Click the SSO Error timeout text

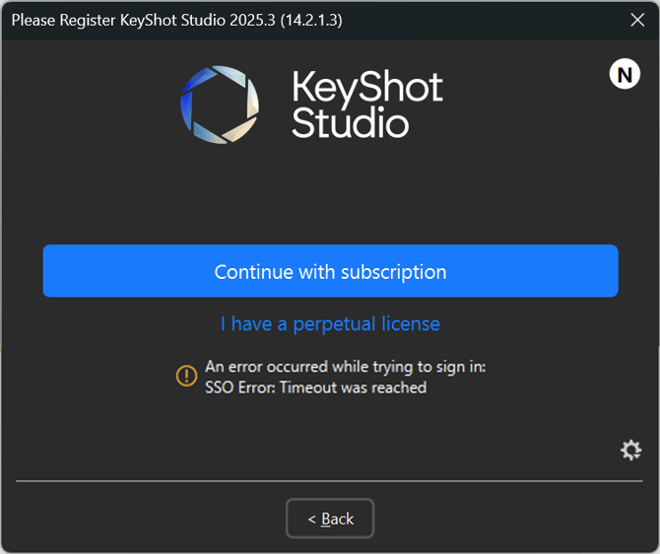click(315, 387)
